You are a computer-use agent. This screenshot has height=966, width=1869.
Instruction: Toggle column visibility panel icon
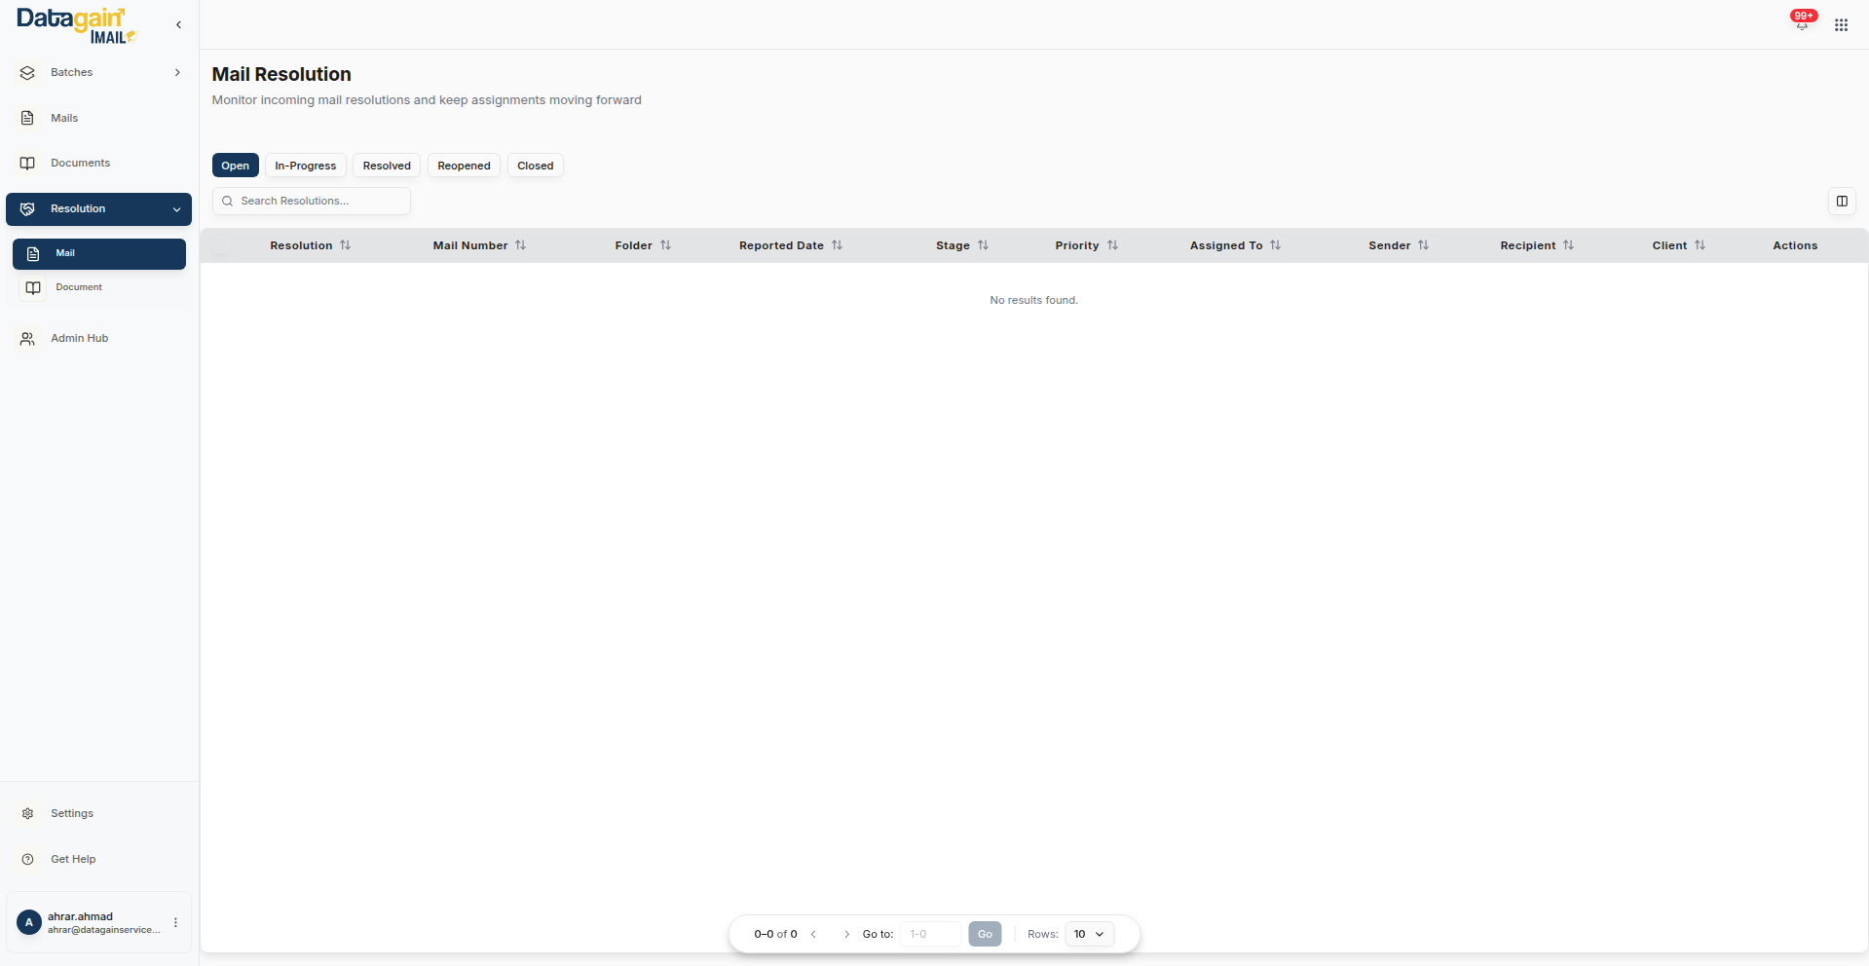point(1842,202)
